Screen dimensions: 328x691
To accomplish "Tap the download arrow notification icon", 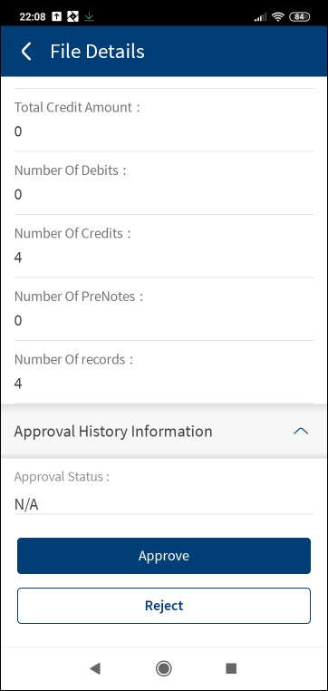I will click(90, 16).
